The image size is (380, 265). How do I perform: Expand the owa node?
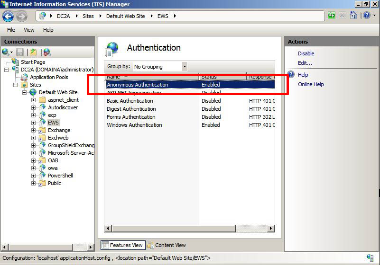coord(33,168)
